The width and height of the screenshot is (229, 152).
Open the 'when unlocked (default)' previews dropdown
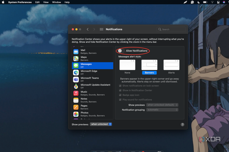pyautogui.click(x=162, y=105)
